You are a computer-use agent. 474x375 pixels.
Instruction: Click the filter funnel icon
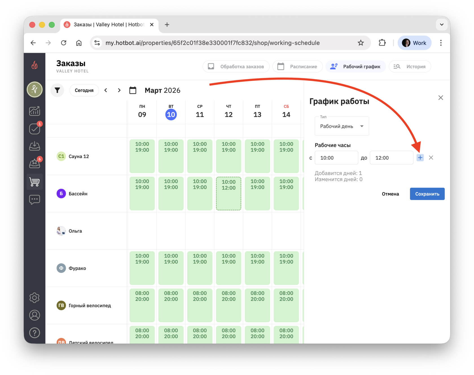point(57,90)
